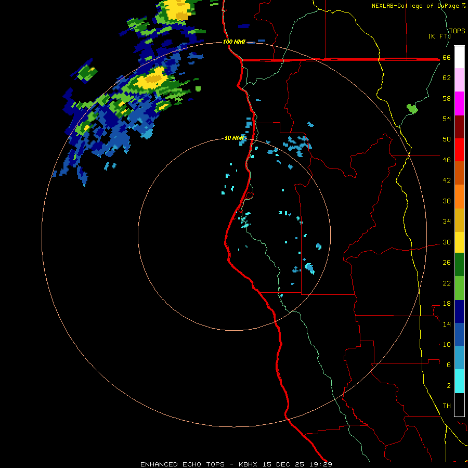Viewport: 468px width, 468px height.
Task: Click the 18 value on the scale
Action: [x=447, y=304]
